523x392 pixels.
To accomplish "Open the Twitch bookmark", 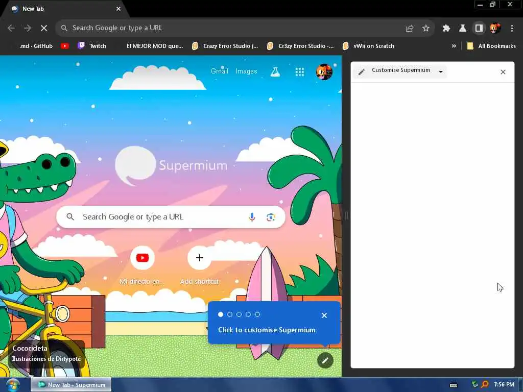I will (x=92, y=46).
